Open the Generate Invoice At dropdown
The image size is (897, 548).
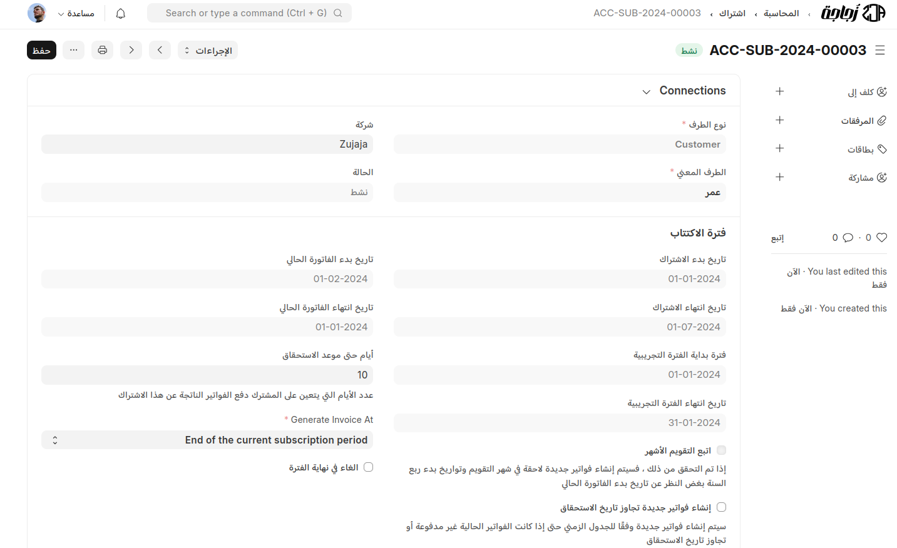207,440
